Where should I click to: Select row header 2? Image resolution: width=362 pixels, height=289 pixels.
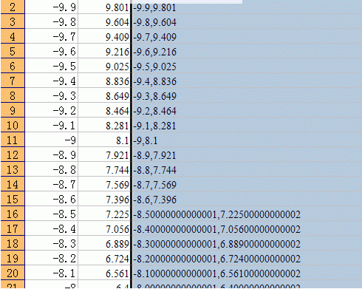13,7
